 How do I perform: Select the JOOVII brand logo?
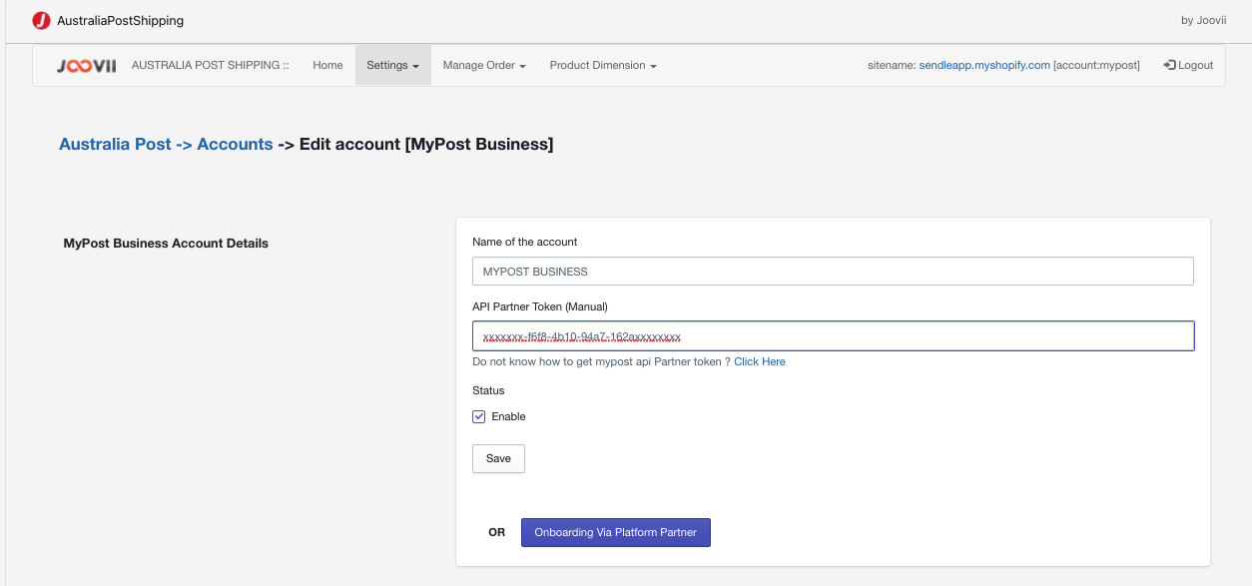[x=85, y=65]
